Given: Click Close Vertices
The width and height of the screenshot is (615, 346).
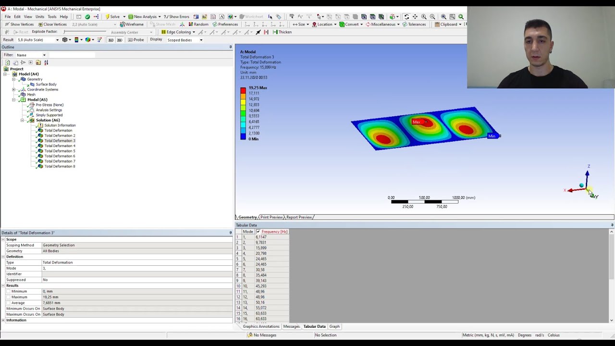Looking at the screenshot, I should point(52,25).
